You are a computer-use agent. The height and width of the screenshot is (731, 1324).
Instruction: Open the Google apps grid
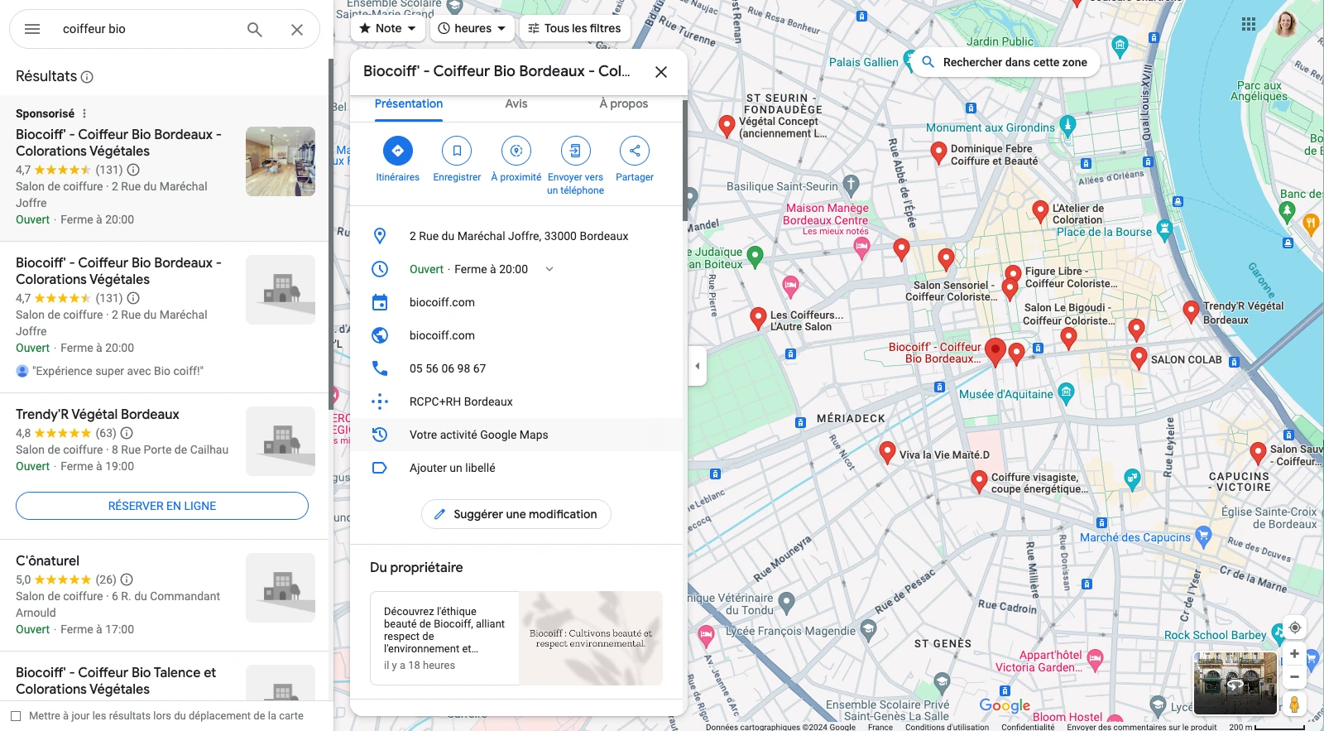tap(1249, 24)
